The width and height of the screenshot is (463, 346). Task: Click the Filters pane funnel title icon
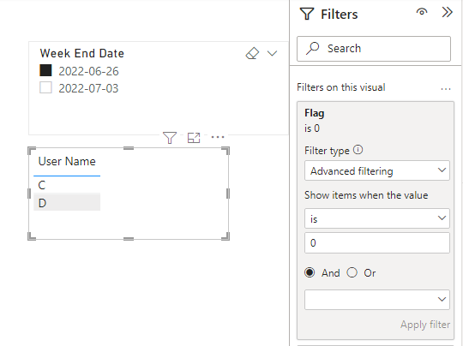(x=307, y=14)
